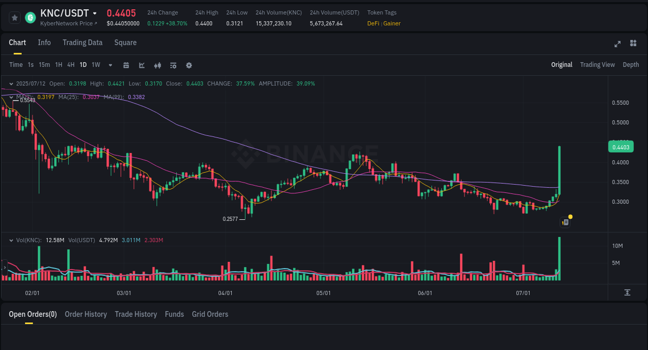Open the KNC/USDT pair dropdown
Screen dimensions: 648x350
(x=95, y=13)
